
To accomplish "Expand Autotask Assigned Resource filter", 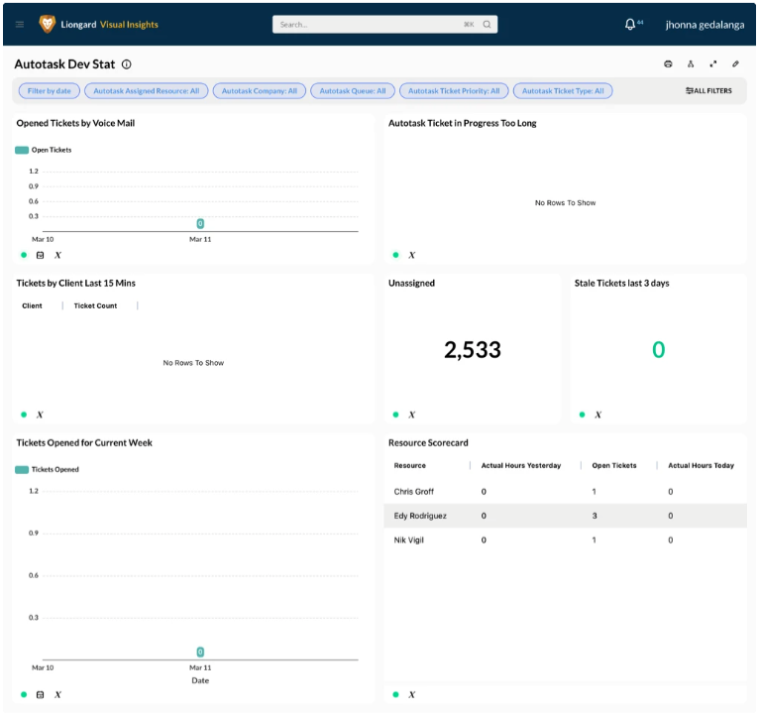I will click(146, 91).
